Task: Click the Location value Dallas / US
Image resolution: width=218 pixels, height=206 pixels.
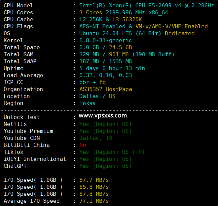Action: pyautogui.click(x=97, y=96)
